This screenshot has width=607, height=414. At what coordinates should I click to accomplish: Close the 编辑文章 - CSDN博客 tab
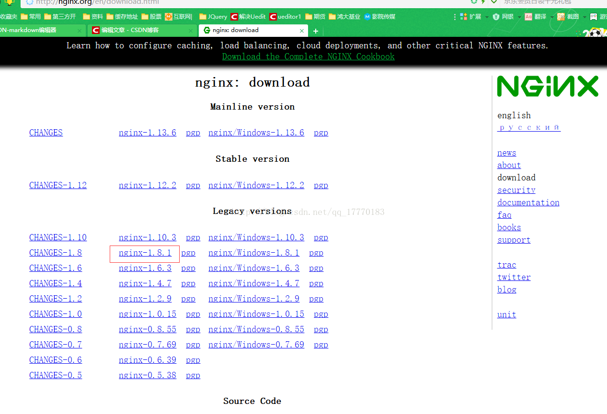click(x=190, y=30)
